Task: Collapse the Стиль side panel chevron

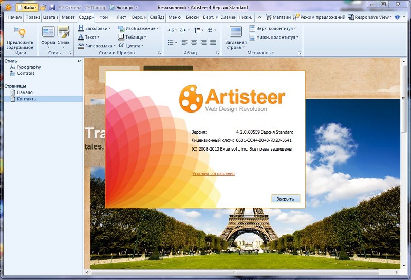Action: pos(79,61)
